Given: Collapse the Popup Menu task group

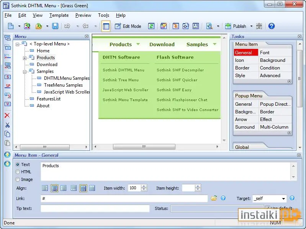Looking at the screenshot, I should click(x=289, y=133).
